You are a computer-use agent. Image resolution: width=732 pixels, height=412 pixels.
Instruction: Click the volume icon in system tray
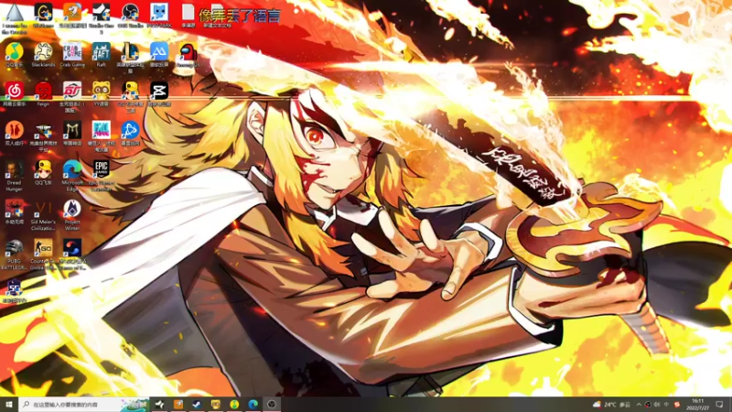tap(657, 405)
